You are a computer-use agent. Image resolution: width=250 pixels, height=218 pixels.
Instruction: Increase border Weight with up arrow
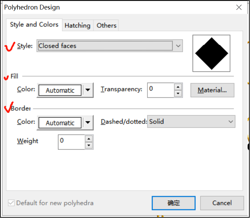(89, 138)
